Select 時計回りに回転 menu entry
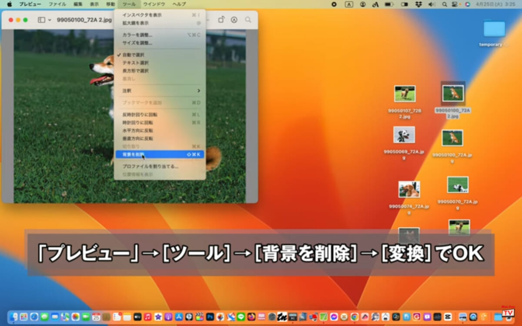Image resolution: width=522 pixels, height=326 pixels. point(160,123)
